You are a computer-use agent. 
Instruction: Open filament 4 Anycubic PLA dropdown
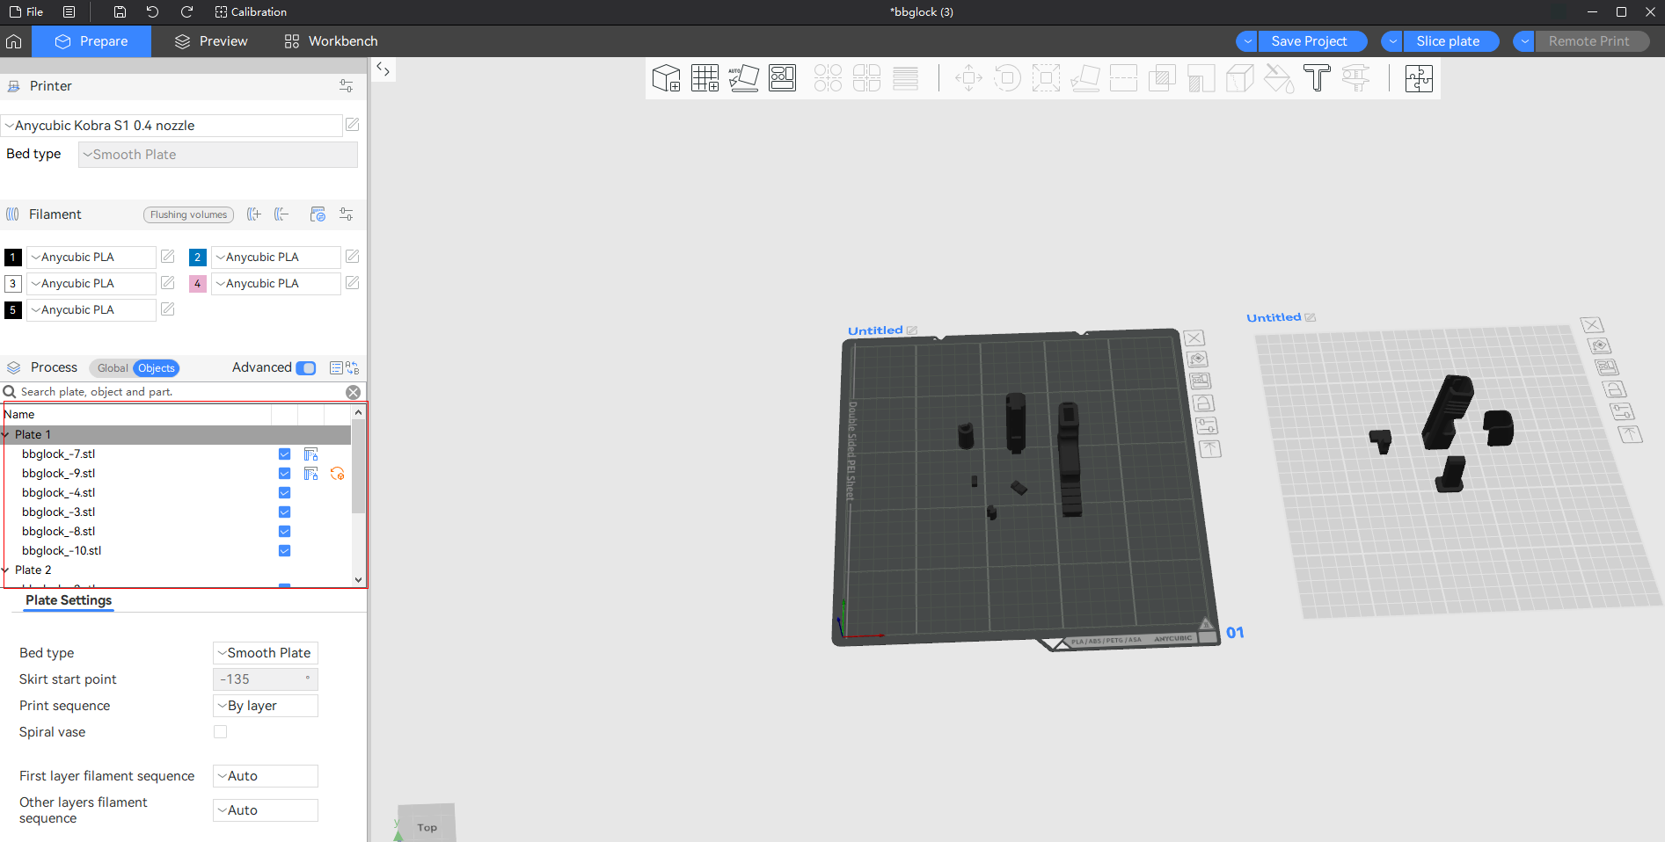click(x=276, y=284)
